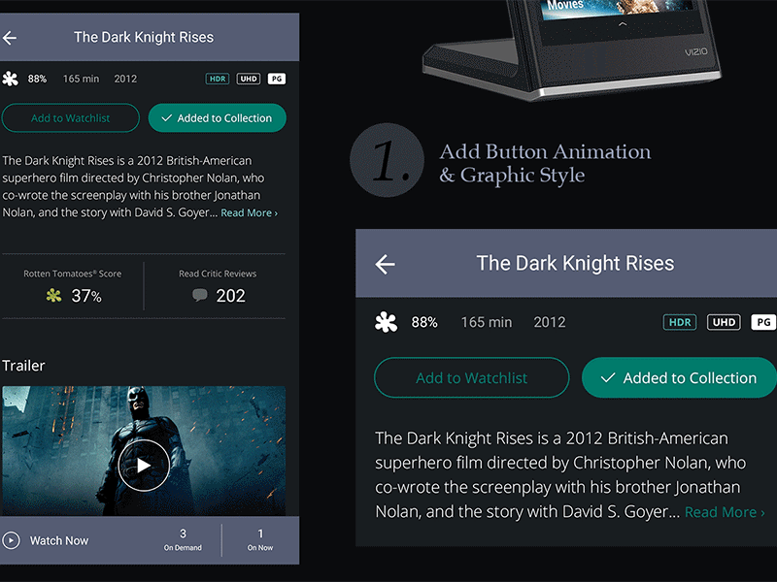Click small 88% rating value
The height and width of the screenshot is (582, 777).
[x=37, y=79]
